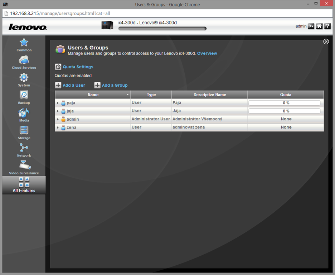The width and height of the screenshot is (335, 275).
Task: Expand the admin user row
Action: tap(58, 119)
